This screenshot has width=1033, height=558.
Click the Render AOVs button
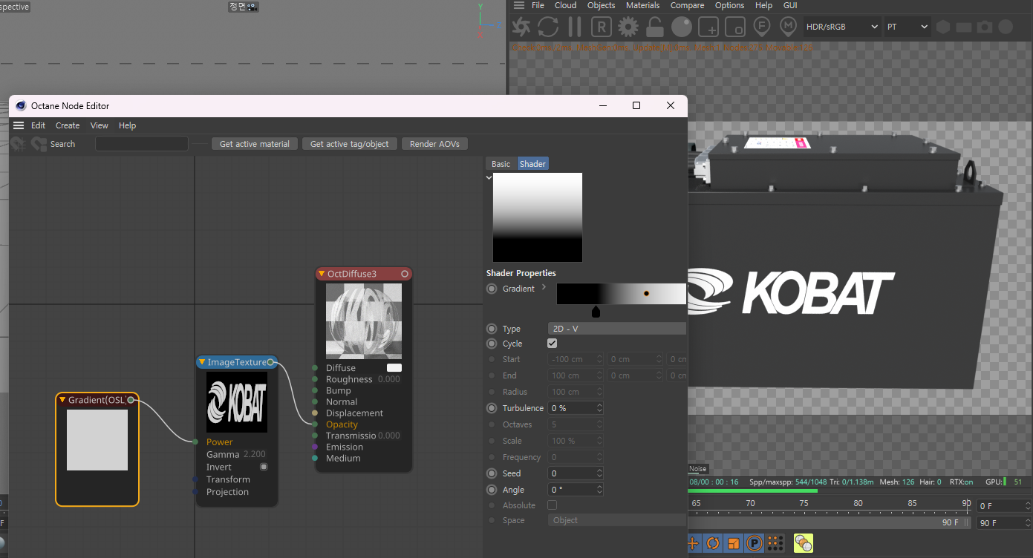[x=434, y=144]
